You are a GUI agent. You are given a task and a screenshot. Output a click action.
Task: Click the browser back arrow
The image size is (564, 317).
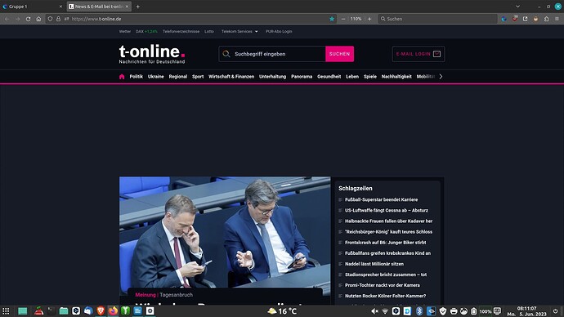pos(7,19)
